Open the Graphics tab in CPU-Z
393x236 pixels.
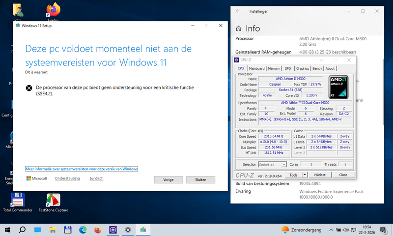pos(303,68)
